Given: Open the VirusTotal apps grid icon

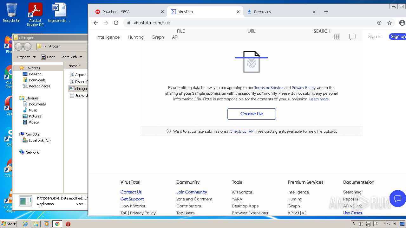Looking at the screenshot, I should click(337, 37).
